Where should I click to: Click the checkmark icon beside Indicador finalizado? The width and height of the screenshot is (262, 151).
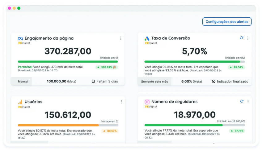coord(213,81)
